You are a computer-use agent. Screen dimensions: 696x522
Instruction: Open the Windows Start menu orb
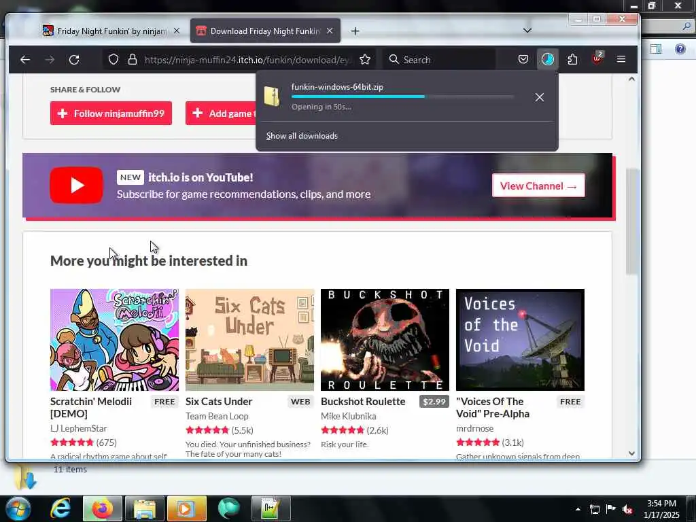click(18, 508)
